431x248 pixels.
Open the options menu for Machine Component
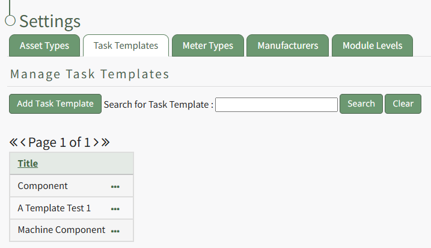(x=115, y=231)
